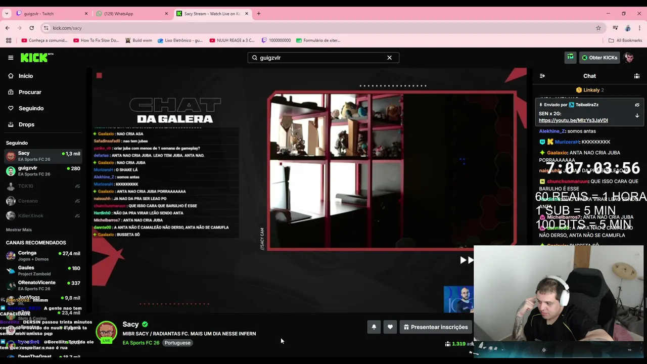Open the tab search dropdown
Screen dimensions: 647x364
tap(7, 14)
